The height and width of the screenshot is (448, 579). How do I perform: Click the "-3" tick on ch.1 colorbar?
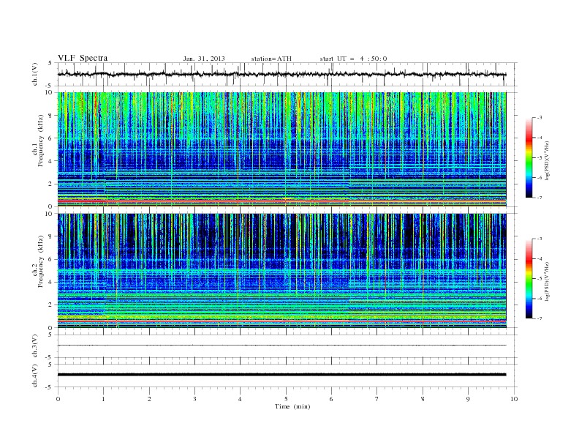pyautogui.click(x=539, y=118)
